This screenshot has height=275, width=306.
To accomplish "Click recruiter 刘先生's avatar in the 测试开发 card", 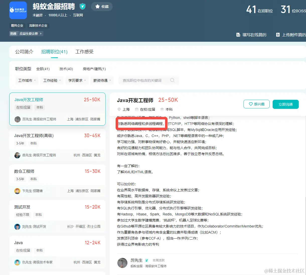I will [17, 226].
